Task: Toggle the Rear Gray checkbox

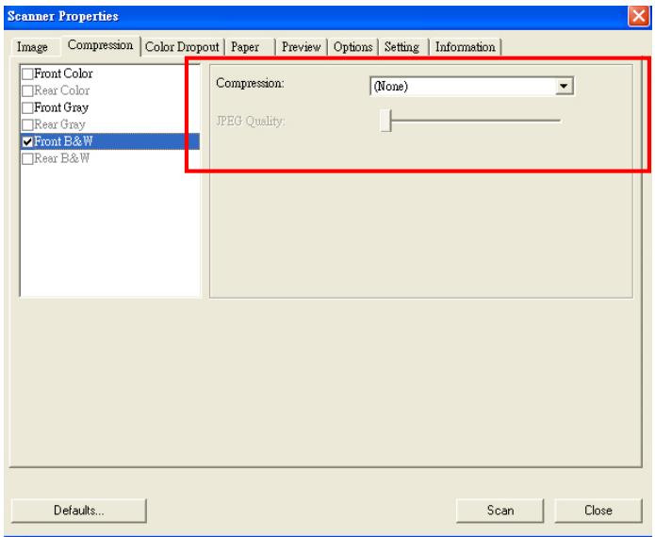Action: pyautogui.click(x=27, y=123)
